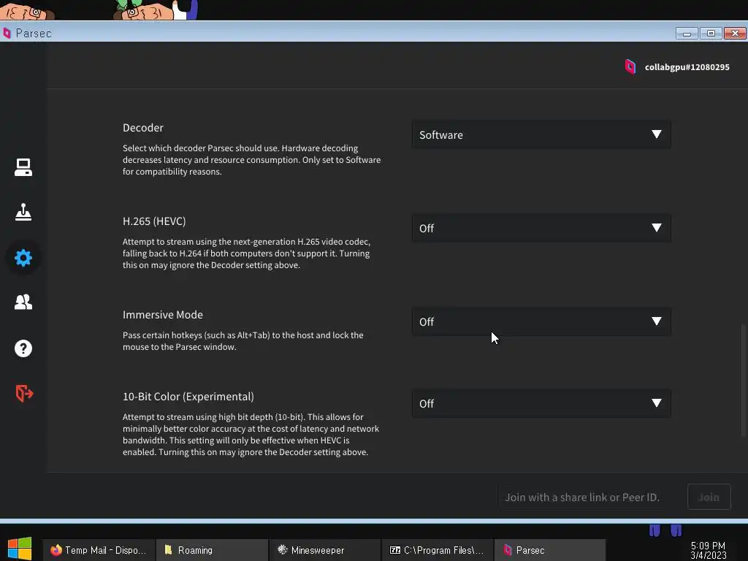Click the Join button
Image resolution: width=748 pixels, height=561 pixels.
[x=709, y=497]
